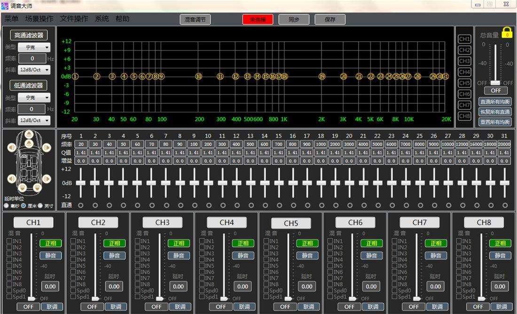Click the band 18 frequency field showing 1000

tap(321, 144)
